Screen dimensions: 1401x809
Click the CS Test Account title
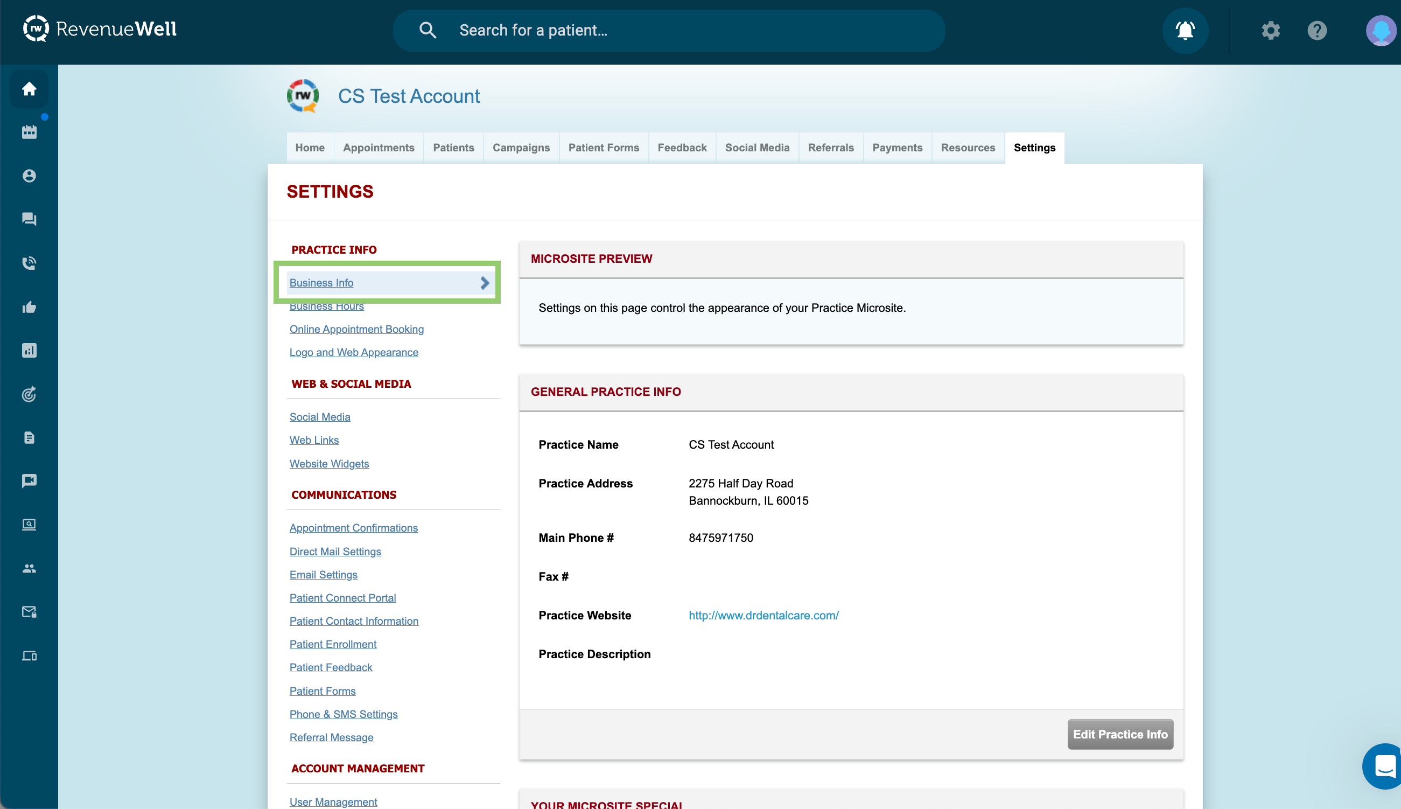point(409,96)
